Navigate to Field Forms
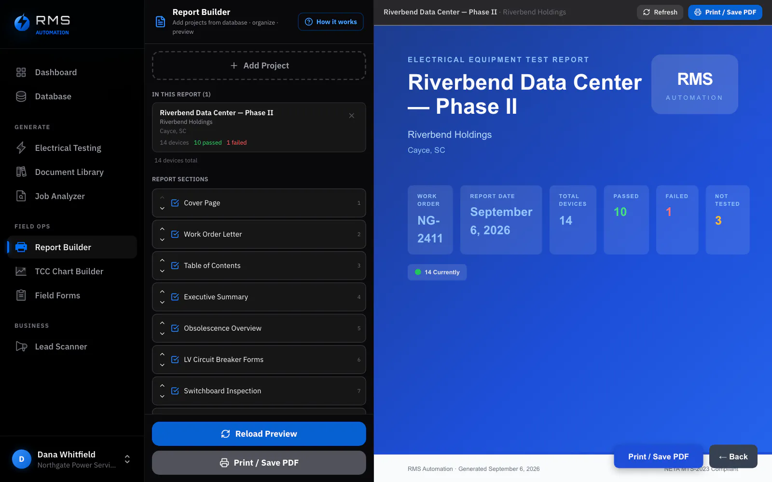 click(x=72, y=295)
